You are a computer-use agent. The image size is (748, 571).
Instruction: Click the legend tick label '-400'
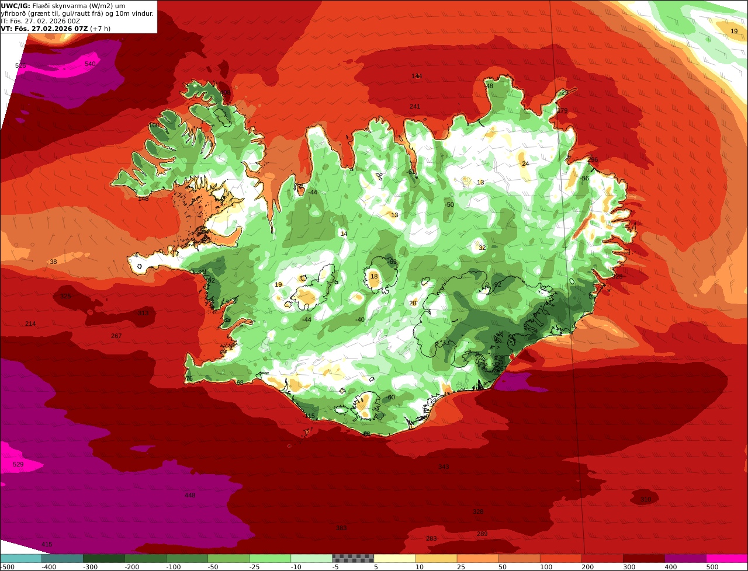tap(49, 567)
